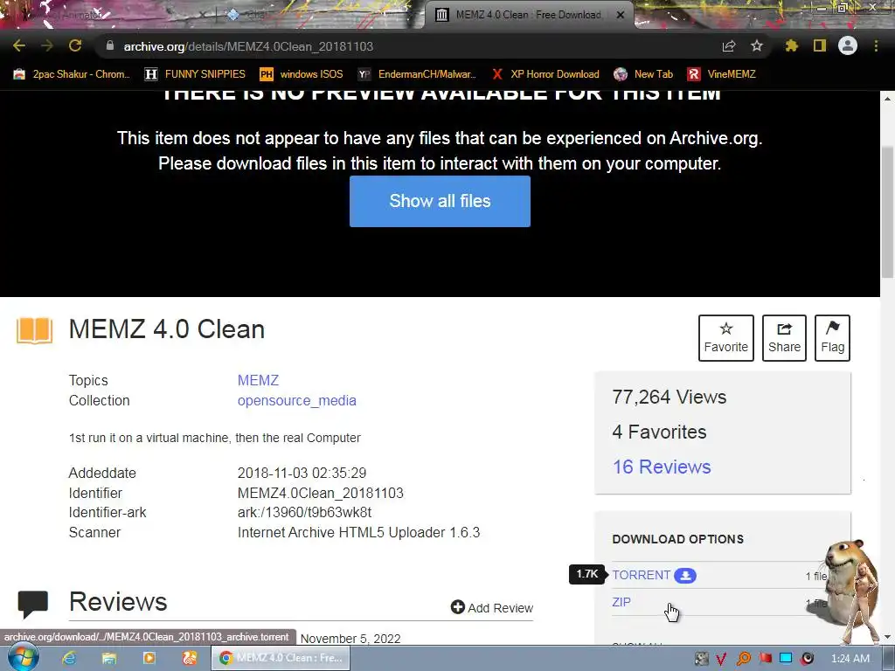Click the page vertical scrollbar
895x671 pixels.
click(x=888, y=211)
